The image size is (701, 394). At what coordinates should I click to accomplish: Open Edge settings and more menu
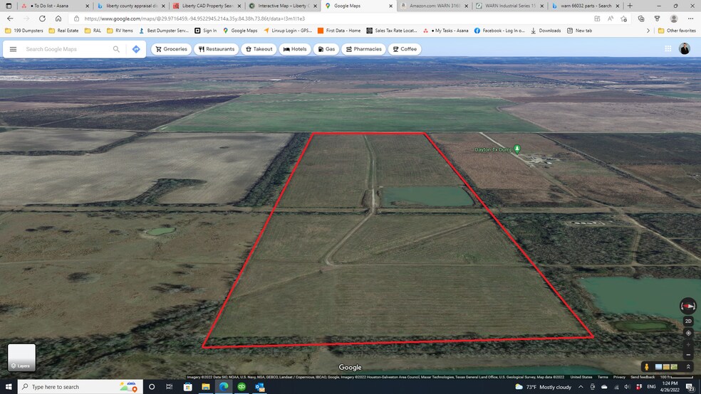point(691,18)
